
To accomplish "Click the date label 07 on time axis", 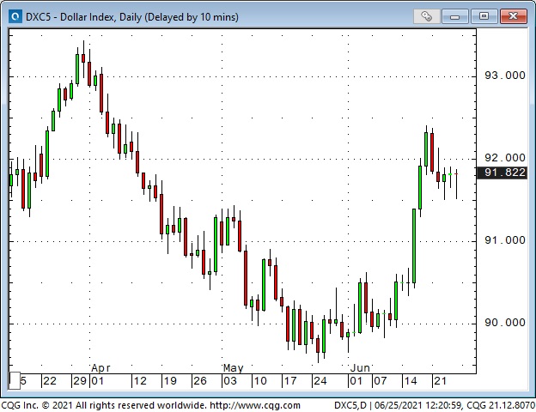I will [381, 380].
